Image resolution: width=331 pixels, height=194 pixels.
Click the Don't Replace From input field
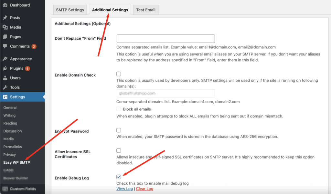pyautogui.click(x=165, y=39)
